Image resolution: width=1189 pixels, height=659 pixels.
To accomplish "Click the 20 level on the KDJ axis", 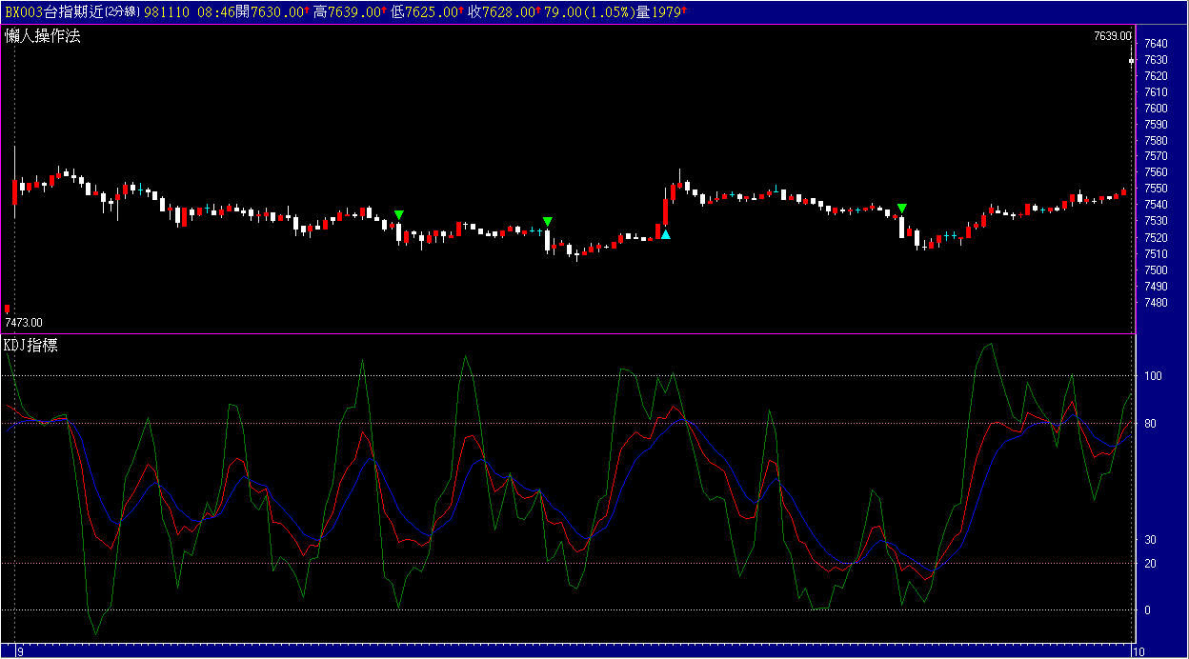I will point(1150,564).
